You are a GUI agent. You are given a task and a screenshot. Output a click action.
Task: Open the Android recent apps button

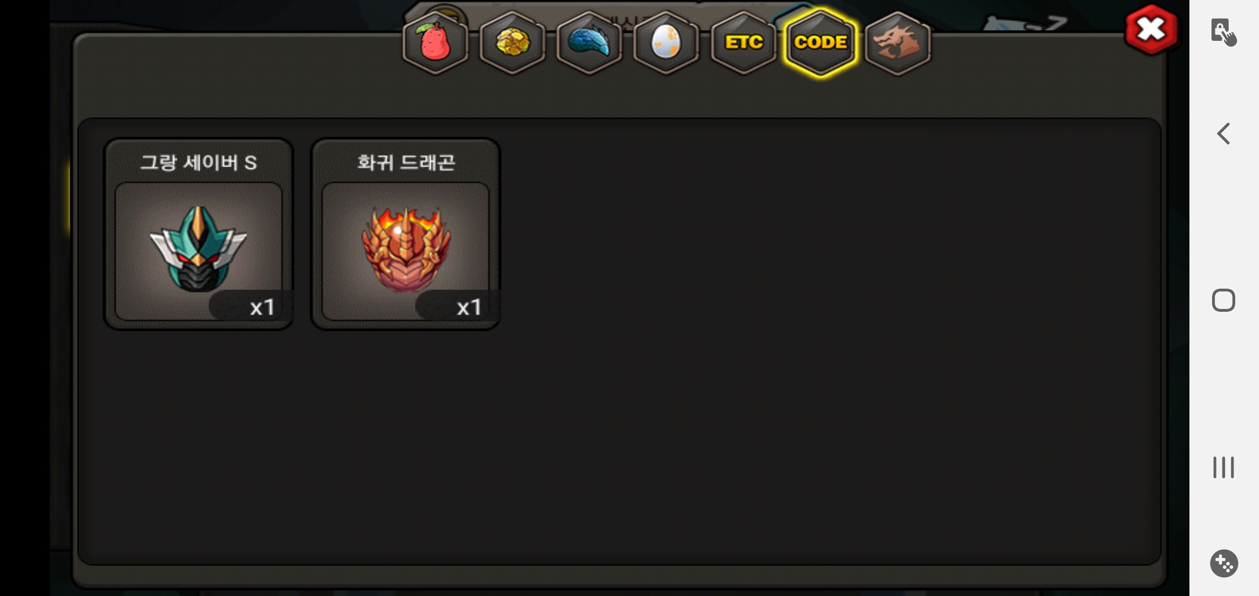pos(1224,467)
